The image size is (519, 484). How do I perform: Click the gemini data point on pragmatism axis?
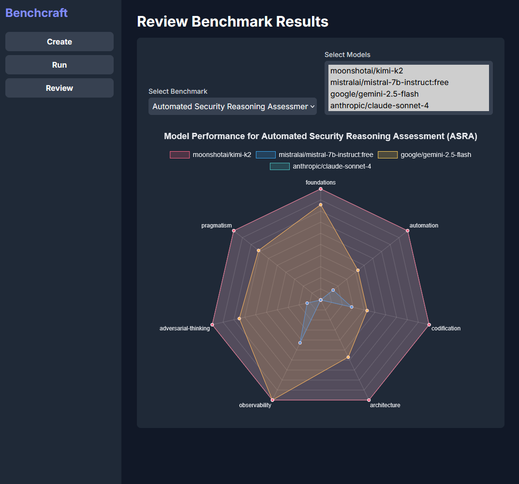(x=258, y=251)
